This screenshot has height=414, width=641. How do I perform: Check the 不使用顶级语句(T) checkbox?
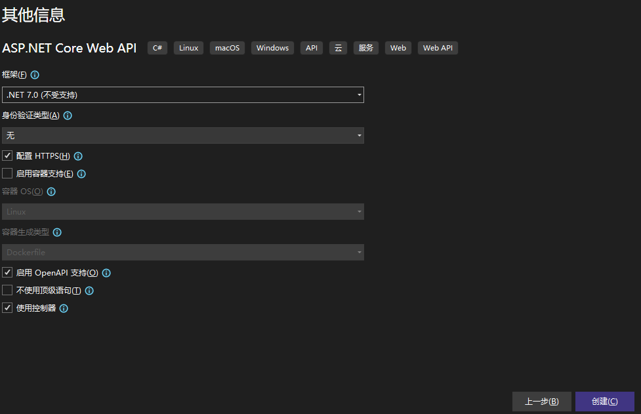pyautogui.click(x=7, y=290)
